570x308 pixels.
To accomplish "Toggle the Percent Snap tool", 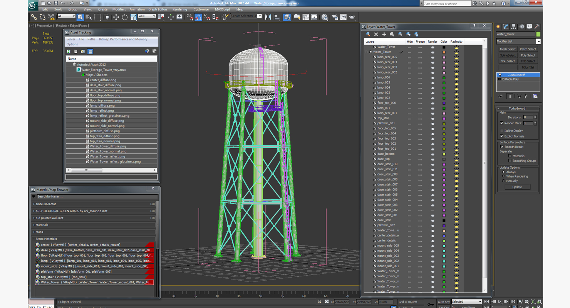I will click(x=207, y=17).
